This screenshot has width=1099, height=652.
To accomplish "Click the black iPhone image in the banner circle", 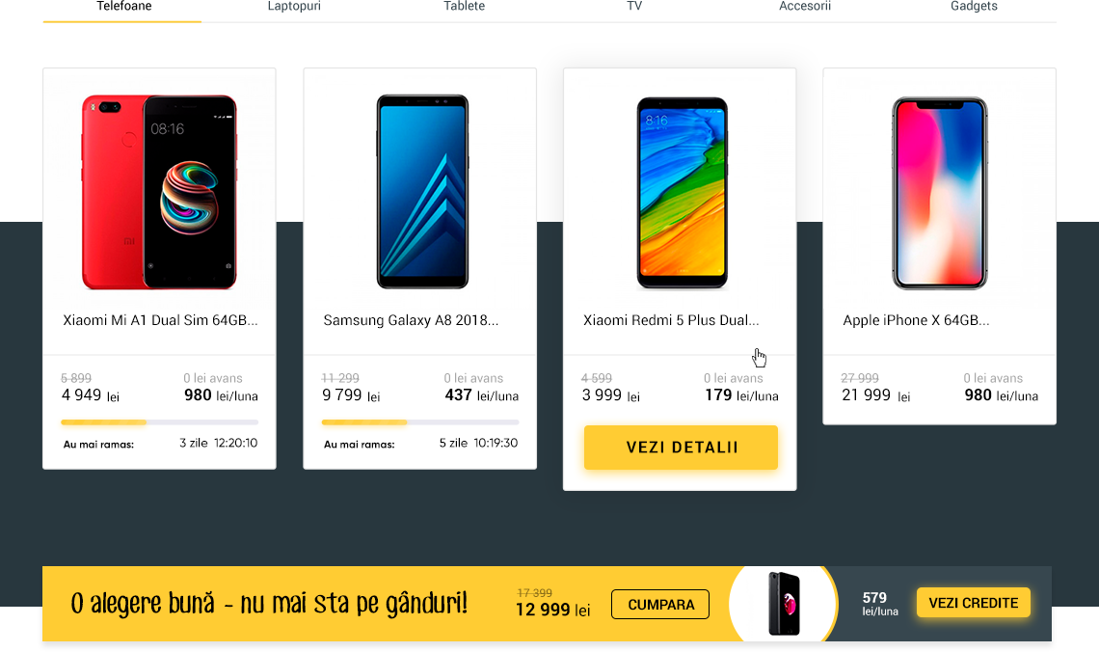I will pos(785,604).
